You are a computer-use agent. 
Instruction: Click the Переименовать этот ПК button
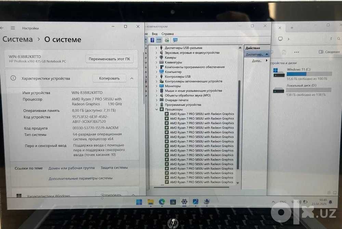pos(109,59)
